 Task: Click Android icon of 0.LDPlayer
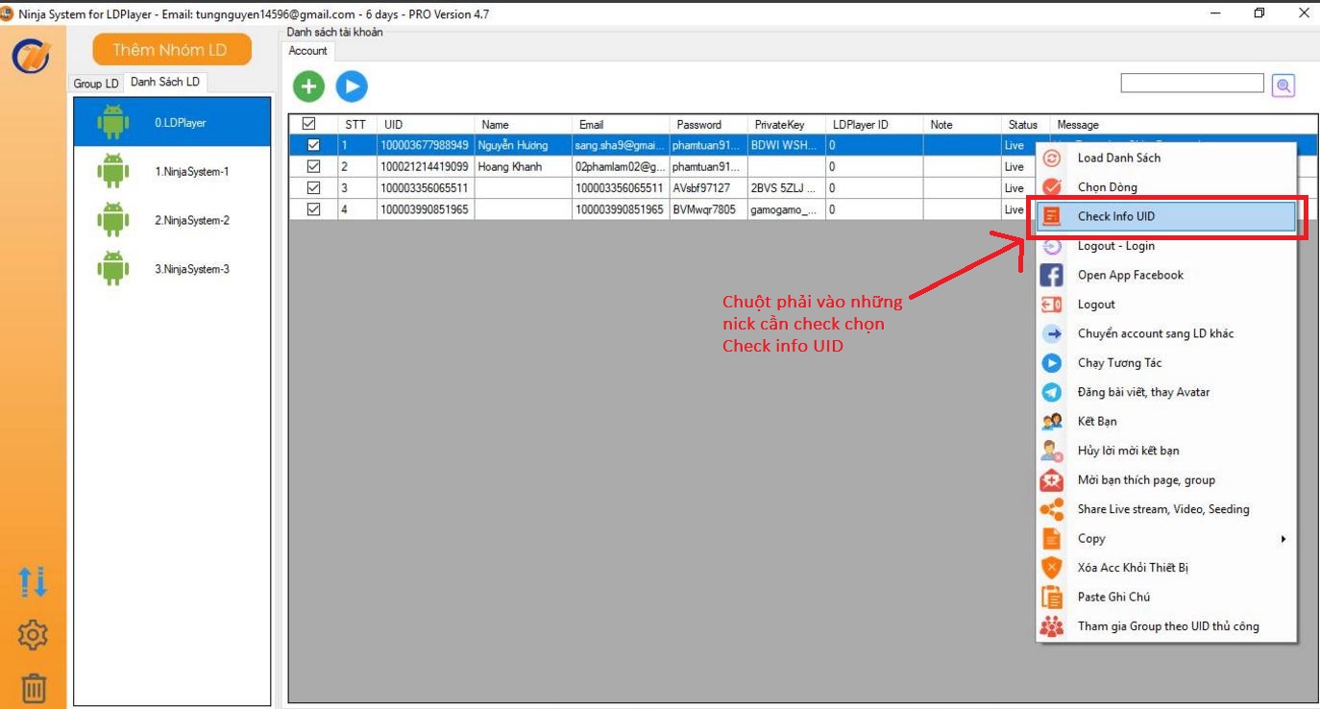pos(113,123)
